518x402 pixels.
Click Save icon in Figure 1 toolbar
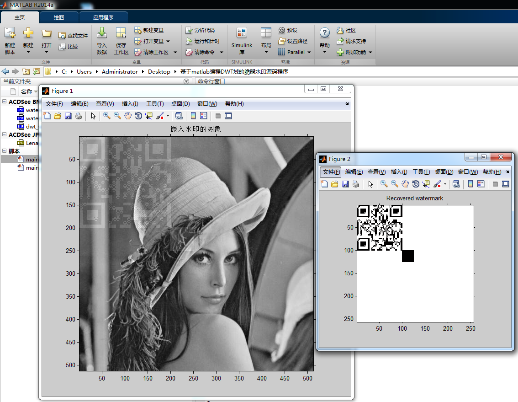[x=68, y=116]
